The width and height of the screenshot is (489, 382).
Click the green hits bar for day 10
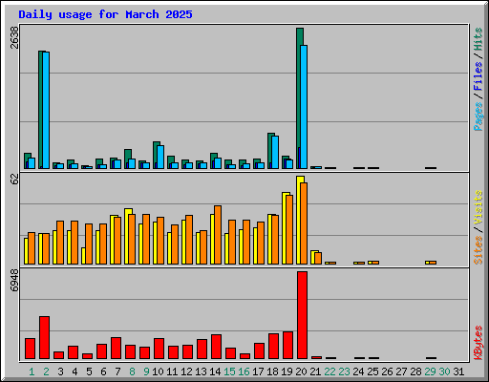pyautogui.click(x=155, y=155)
